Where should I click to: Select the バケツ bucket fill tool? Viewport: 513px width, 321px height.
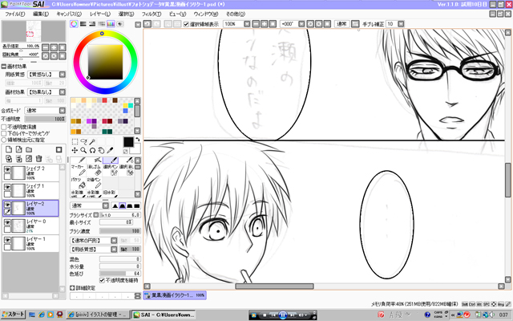click(78, 182)
